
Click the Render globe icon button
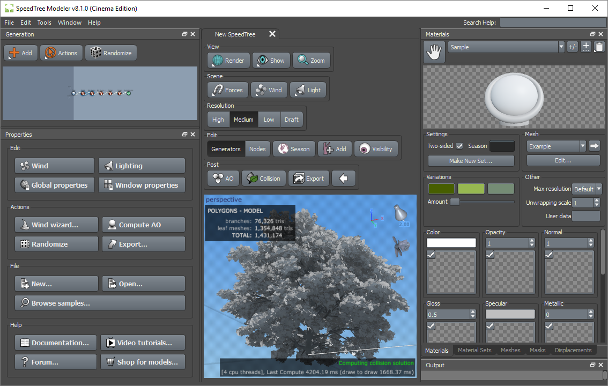tap(229, 61)
